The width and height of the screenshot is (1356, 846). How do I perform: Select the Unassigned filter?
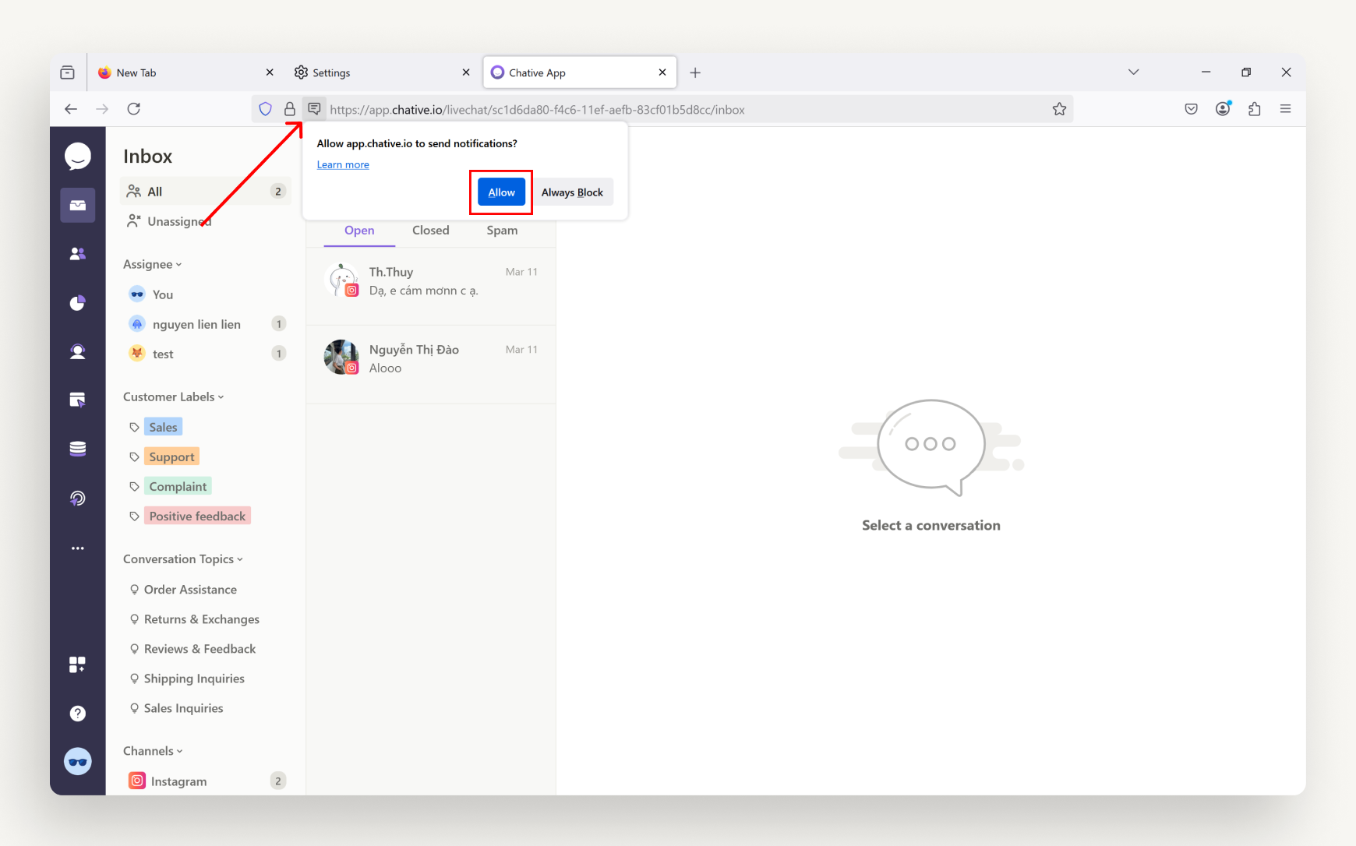tap(178, 221)
